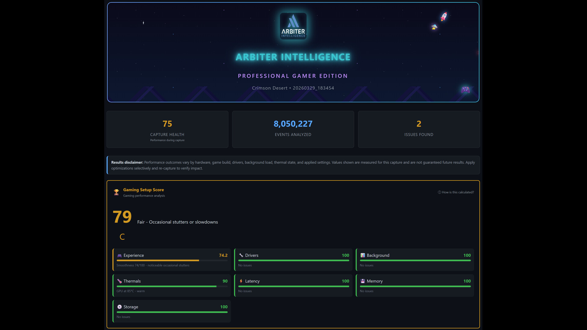587x330 pixels.
Task: Click the Arbiter Intelligence logo
Action: pyautogui.click(x=293, y=26)
